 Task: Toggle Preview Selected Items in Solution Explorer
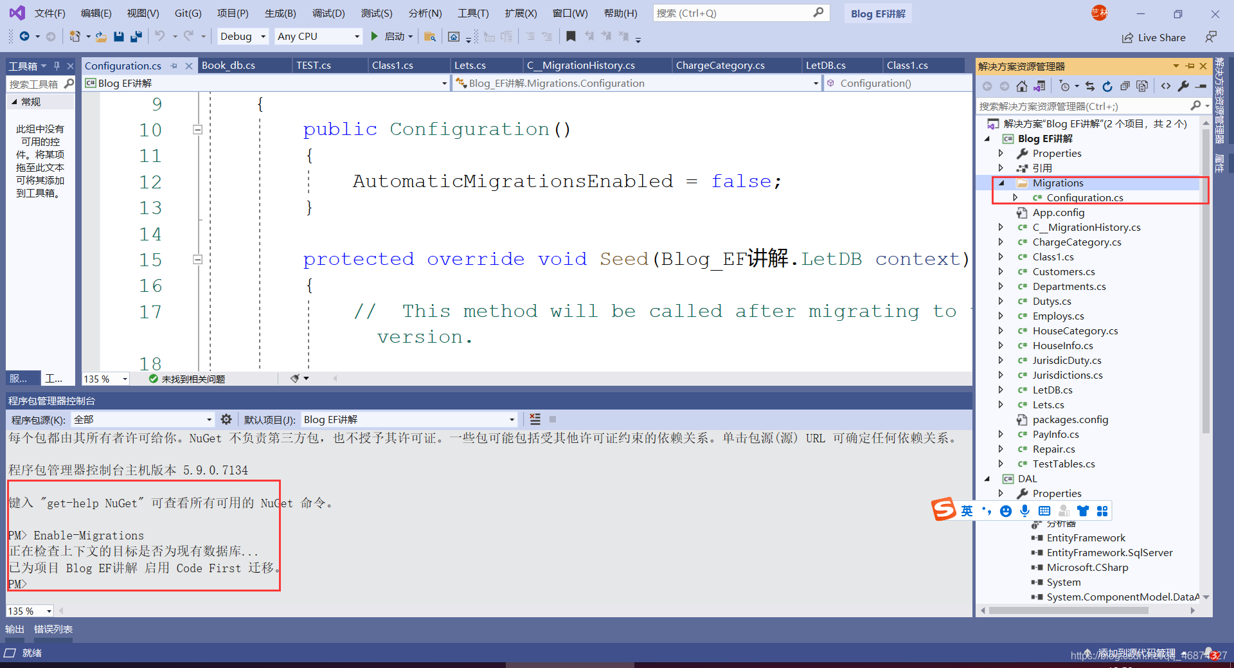1201,86
